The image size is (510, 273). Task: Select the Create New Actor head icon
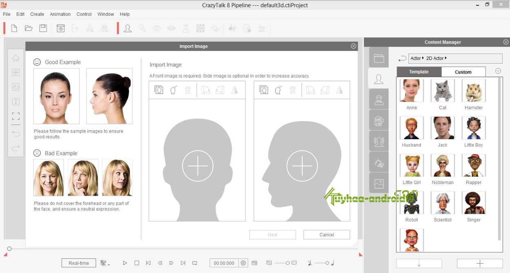pyautogui.click(x=128, y=28)
